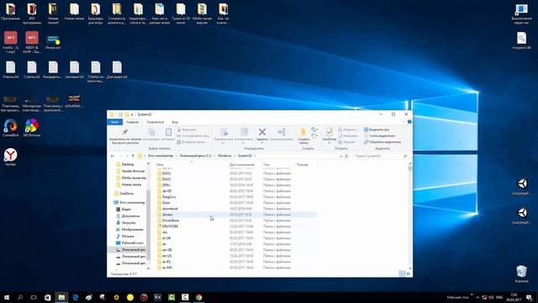
Task: Open CometBird desktop shortcut
Action: click(11, 128)
